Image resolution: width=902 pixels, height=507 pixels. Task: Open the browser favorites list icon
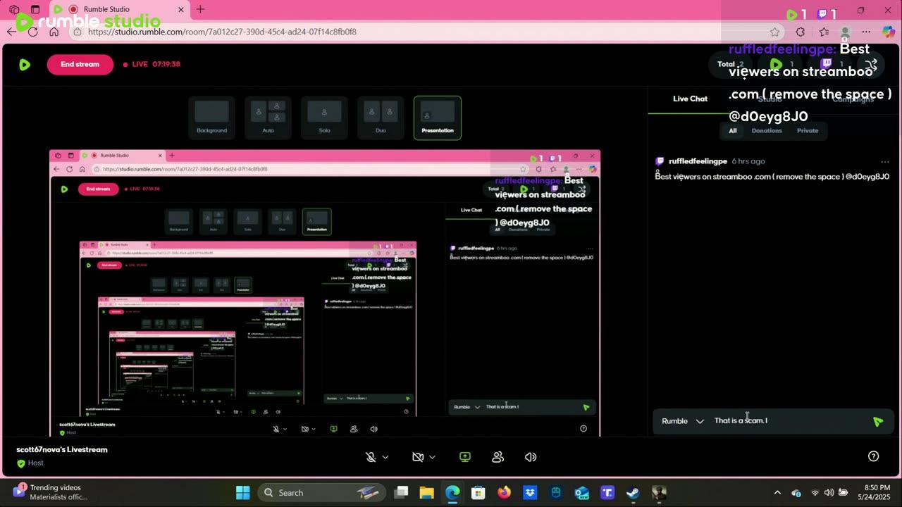point(824,32)
